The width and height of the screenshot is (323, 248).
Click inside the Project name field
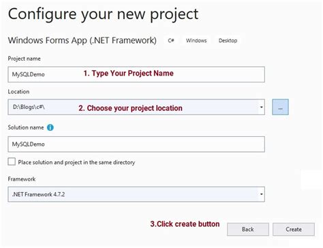(136, 74)
